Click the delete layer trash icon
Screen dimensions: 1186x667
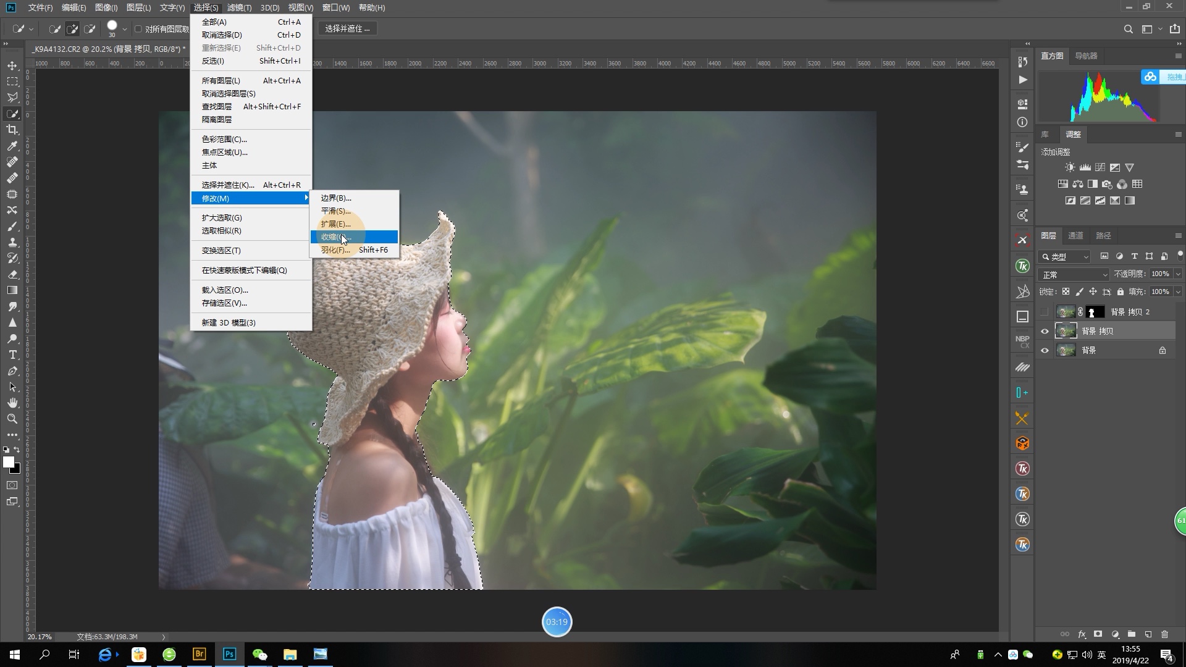[1164, 634]
